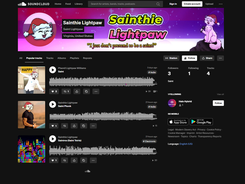
Task: Expand profile more options next to Share
Action: click(220, 58)
